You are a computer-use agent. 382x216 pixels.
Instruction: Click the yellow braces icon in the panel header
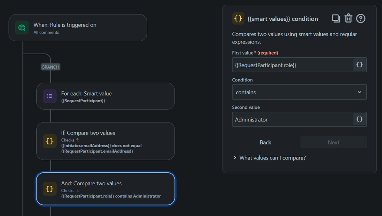238,18
